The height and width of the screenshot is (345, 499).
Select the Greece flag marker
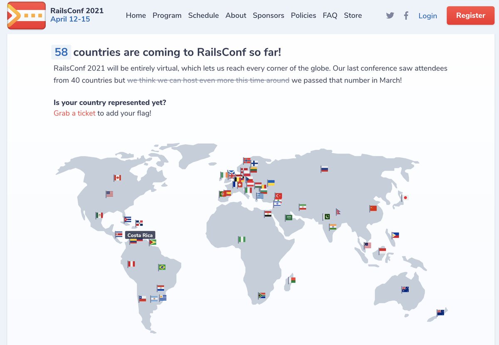(260, 196)
